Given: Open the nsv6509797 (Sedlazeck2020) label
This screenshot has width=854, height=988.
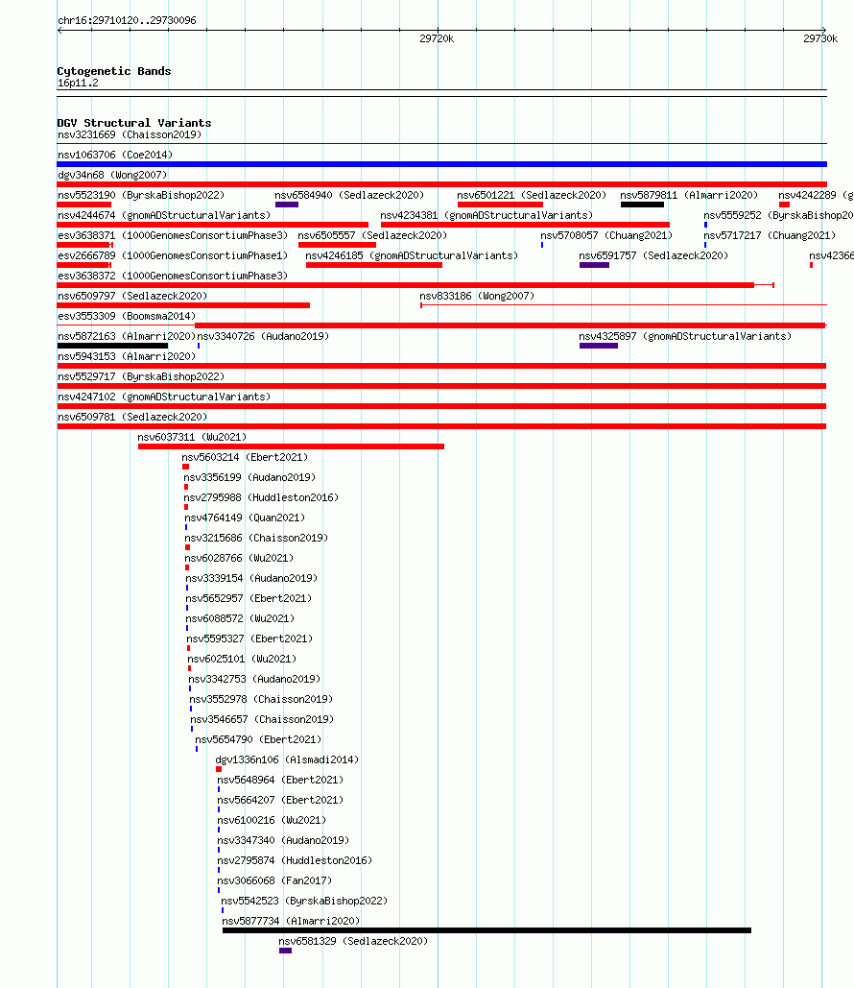Looking at the screenshot, I should click(x=132, y=296).
